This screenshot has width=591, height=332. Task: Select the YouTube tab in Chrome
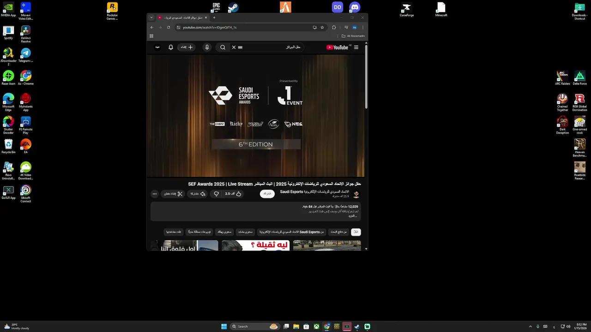[183, 18]
